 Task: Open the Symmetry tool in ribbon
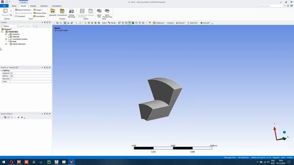point(53,12)
